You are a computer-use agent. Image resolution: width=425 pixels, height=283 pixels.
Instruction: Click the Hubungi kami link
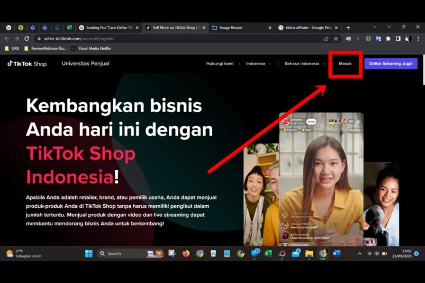click(x=220, y=63)
